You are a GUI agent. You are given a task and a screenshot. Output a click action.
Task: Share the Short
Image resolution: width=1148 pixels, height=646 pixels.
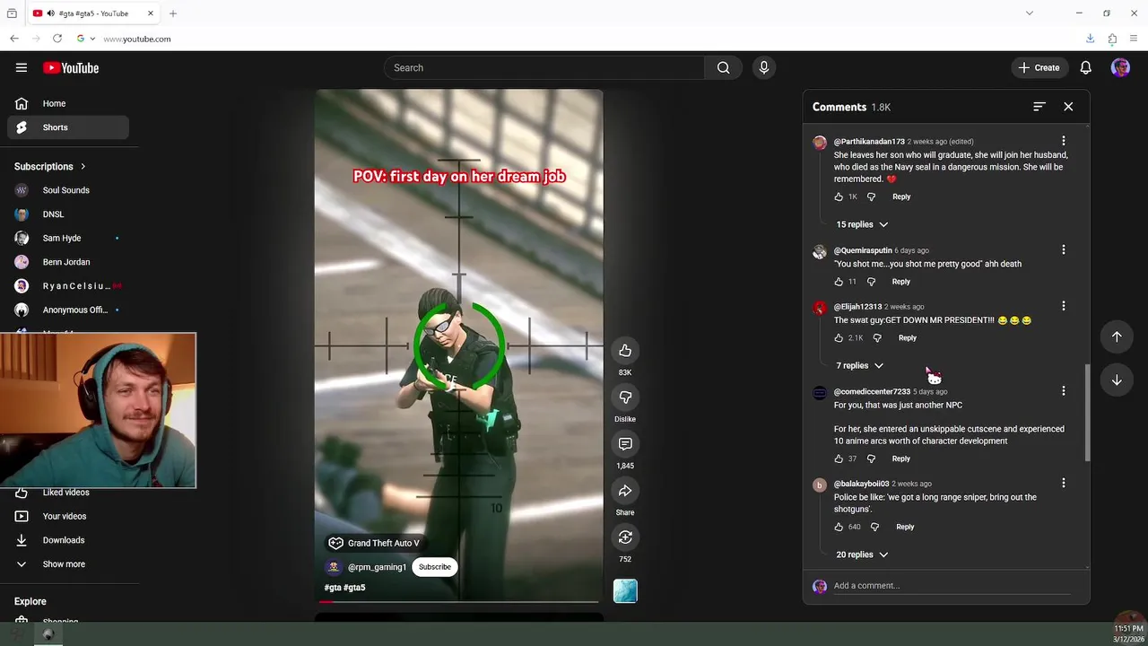(625, 491)
